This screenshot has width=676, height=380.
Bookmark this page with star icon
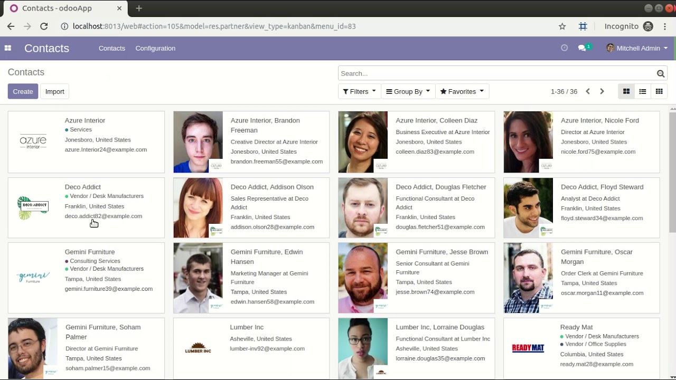tap(562, 26)
